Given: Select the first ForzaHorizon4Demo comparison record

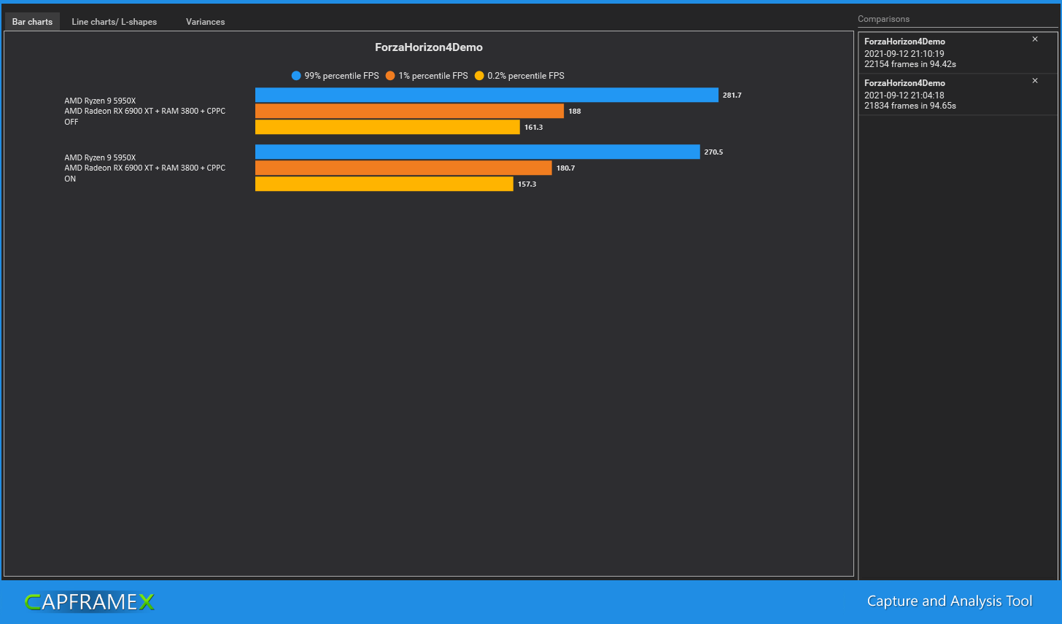Looking at the screenshot, I should tap(941, 52).
